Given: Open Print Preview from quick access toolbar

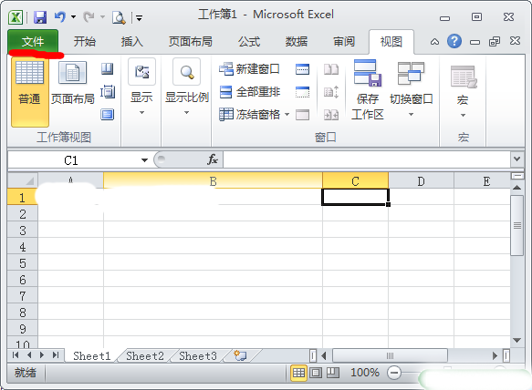Looking at the screenshot, I should point(119,17).
